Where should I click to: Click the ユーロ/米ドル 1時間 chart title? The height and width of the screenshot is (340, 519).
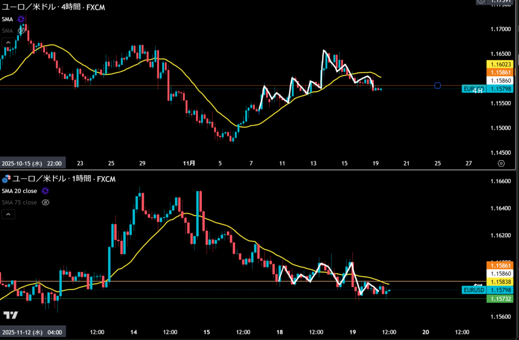pos(61,179)
